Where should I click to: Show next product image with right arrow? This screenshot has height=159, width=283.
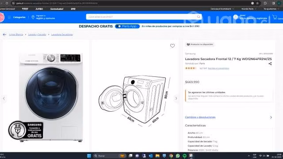176,98
